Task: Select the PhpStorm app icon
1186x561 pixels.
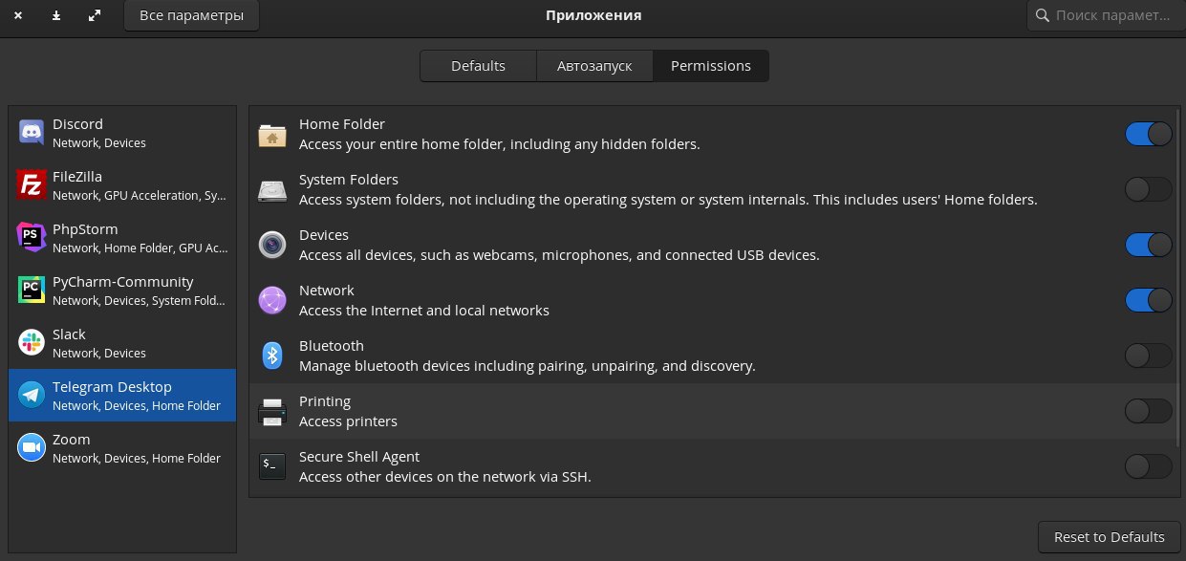Action: coord(32,238)
